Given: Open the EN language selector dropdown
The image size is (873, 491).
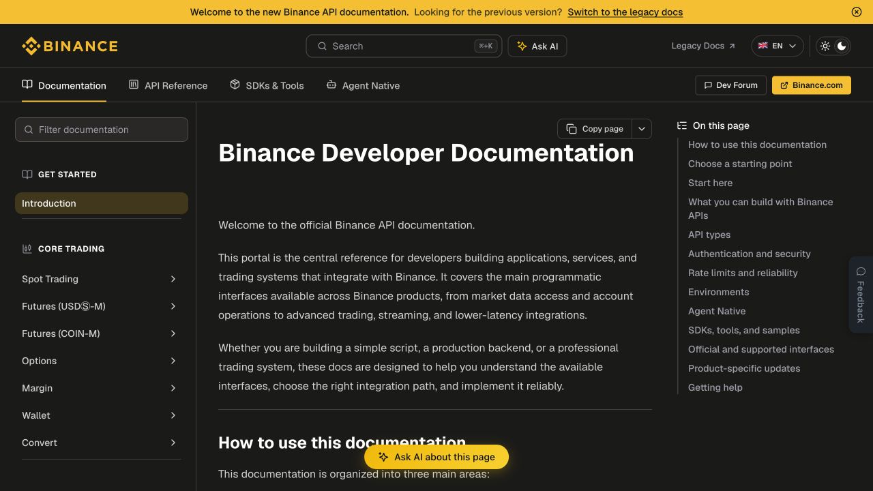Looking at the screenshot, I should (778, 46).
